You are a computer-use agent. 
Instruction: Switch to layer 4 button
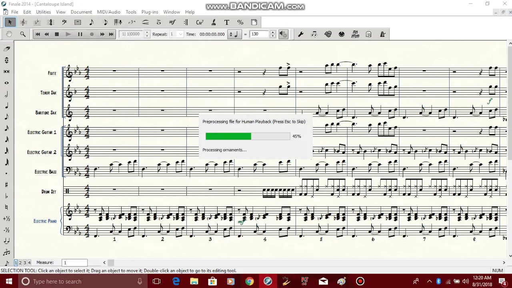(x=29, y=263)
